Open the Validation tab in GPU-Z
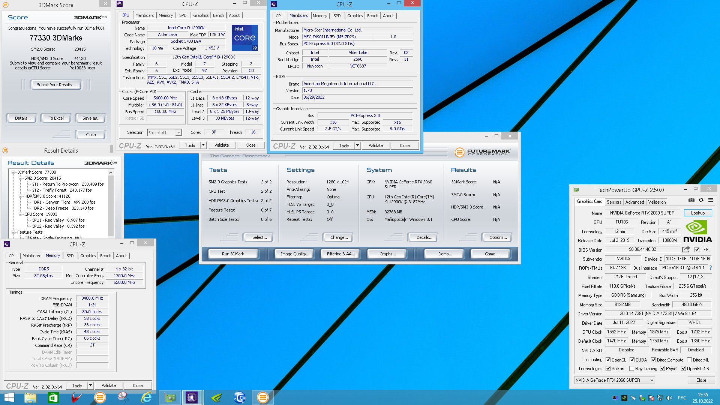 click(x=657, y=202)
